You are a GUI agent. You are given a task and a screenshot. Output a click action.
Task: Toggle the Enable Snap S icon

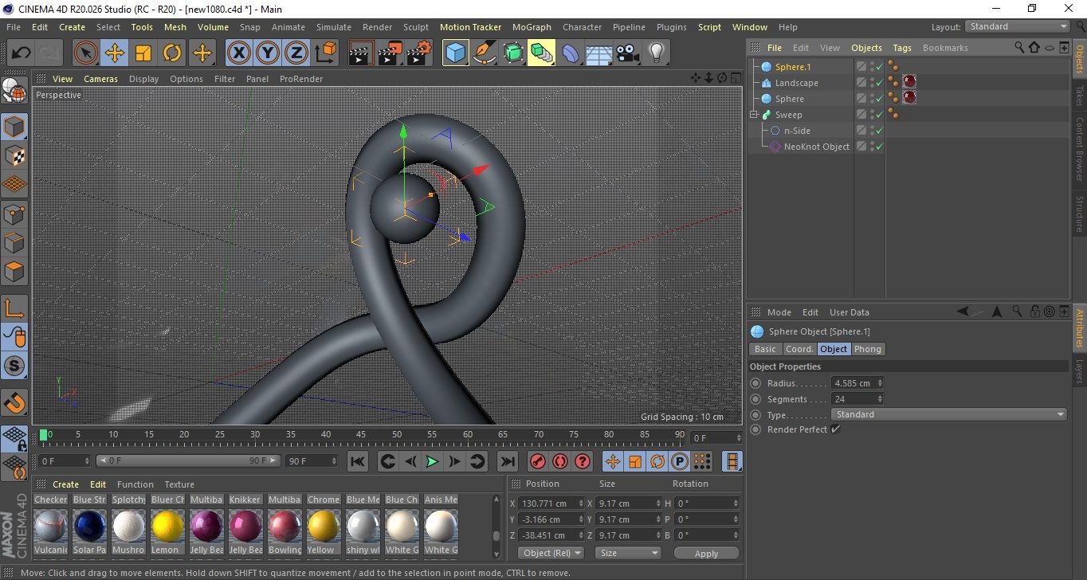(x=14, y=366)
